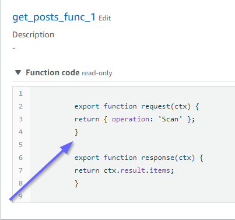Click line number 6 in code gutter
The width and height of the screenshot is (235, 220).
[x=20, y=158]
